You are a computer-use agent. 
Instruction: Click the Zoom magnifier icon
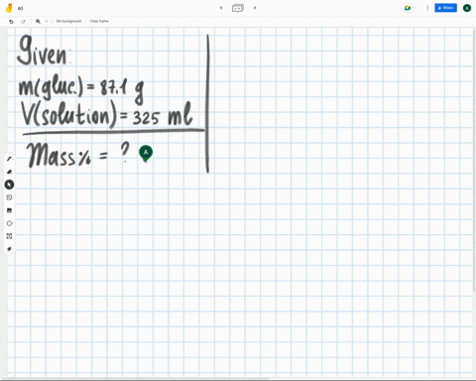tap(38, 21)
